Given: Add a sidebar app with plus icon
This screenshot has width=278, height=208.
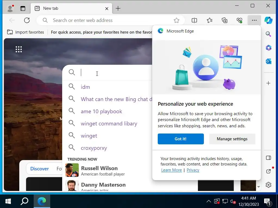Looking at the screenshot, I should [x=268, y=83].
